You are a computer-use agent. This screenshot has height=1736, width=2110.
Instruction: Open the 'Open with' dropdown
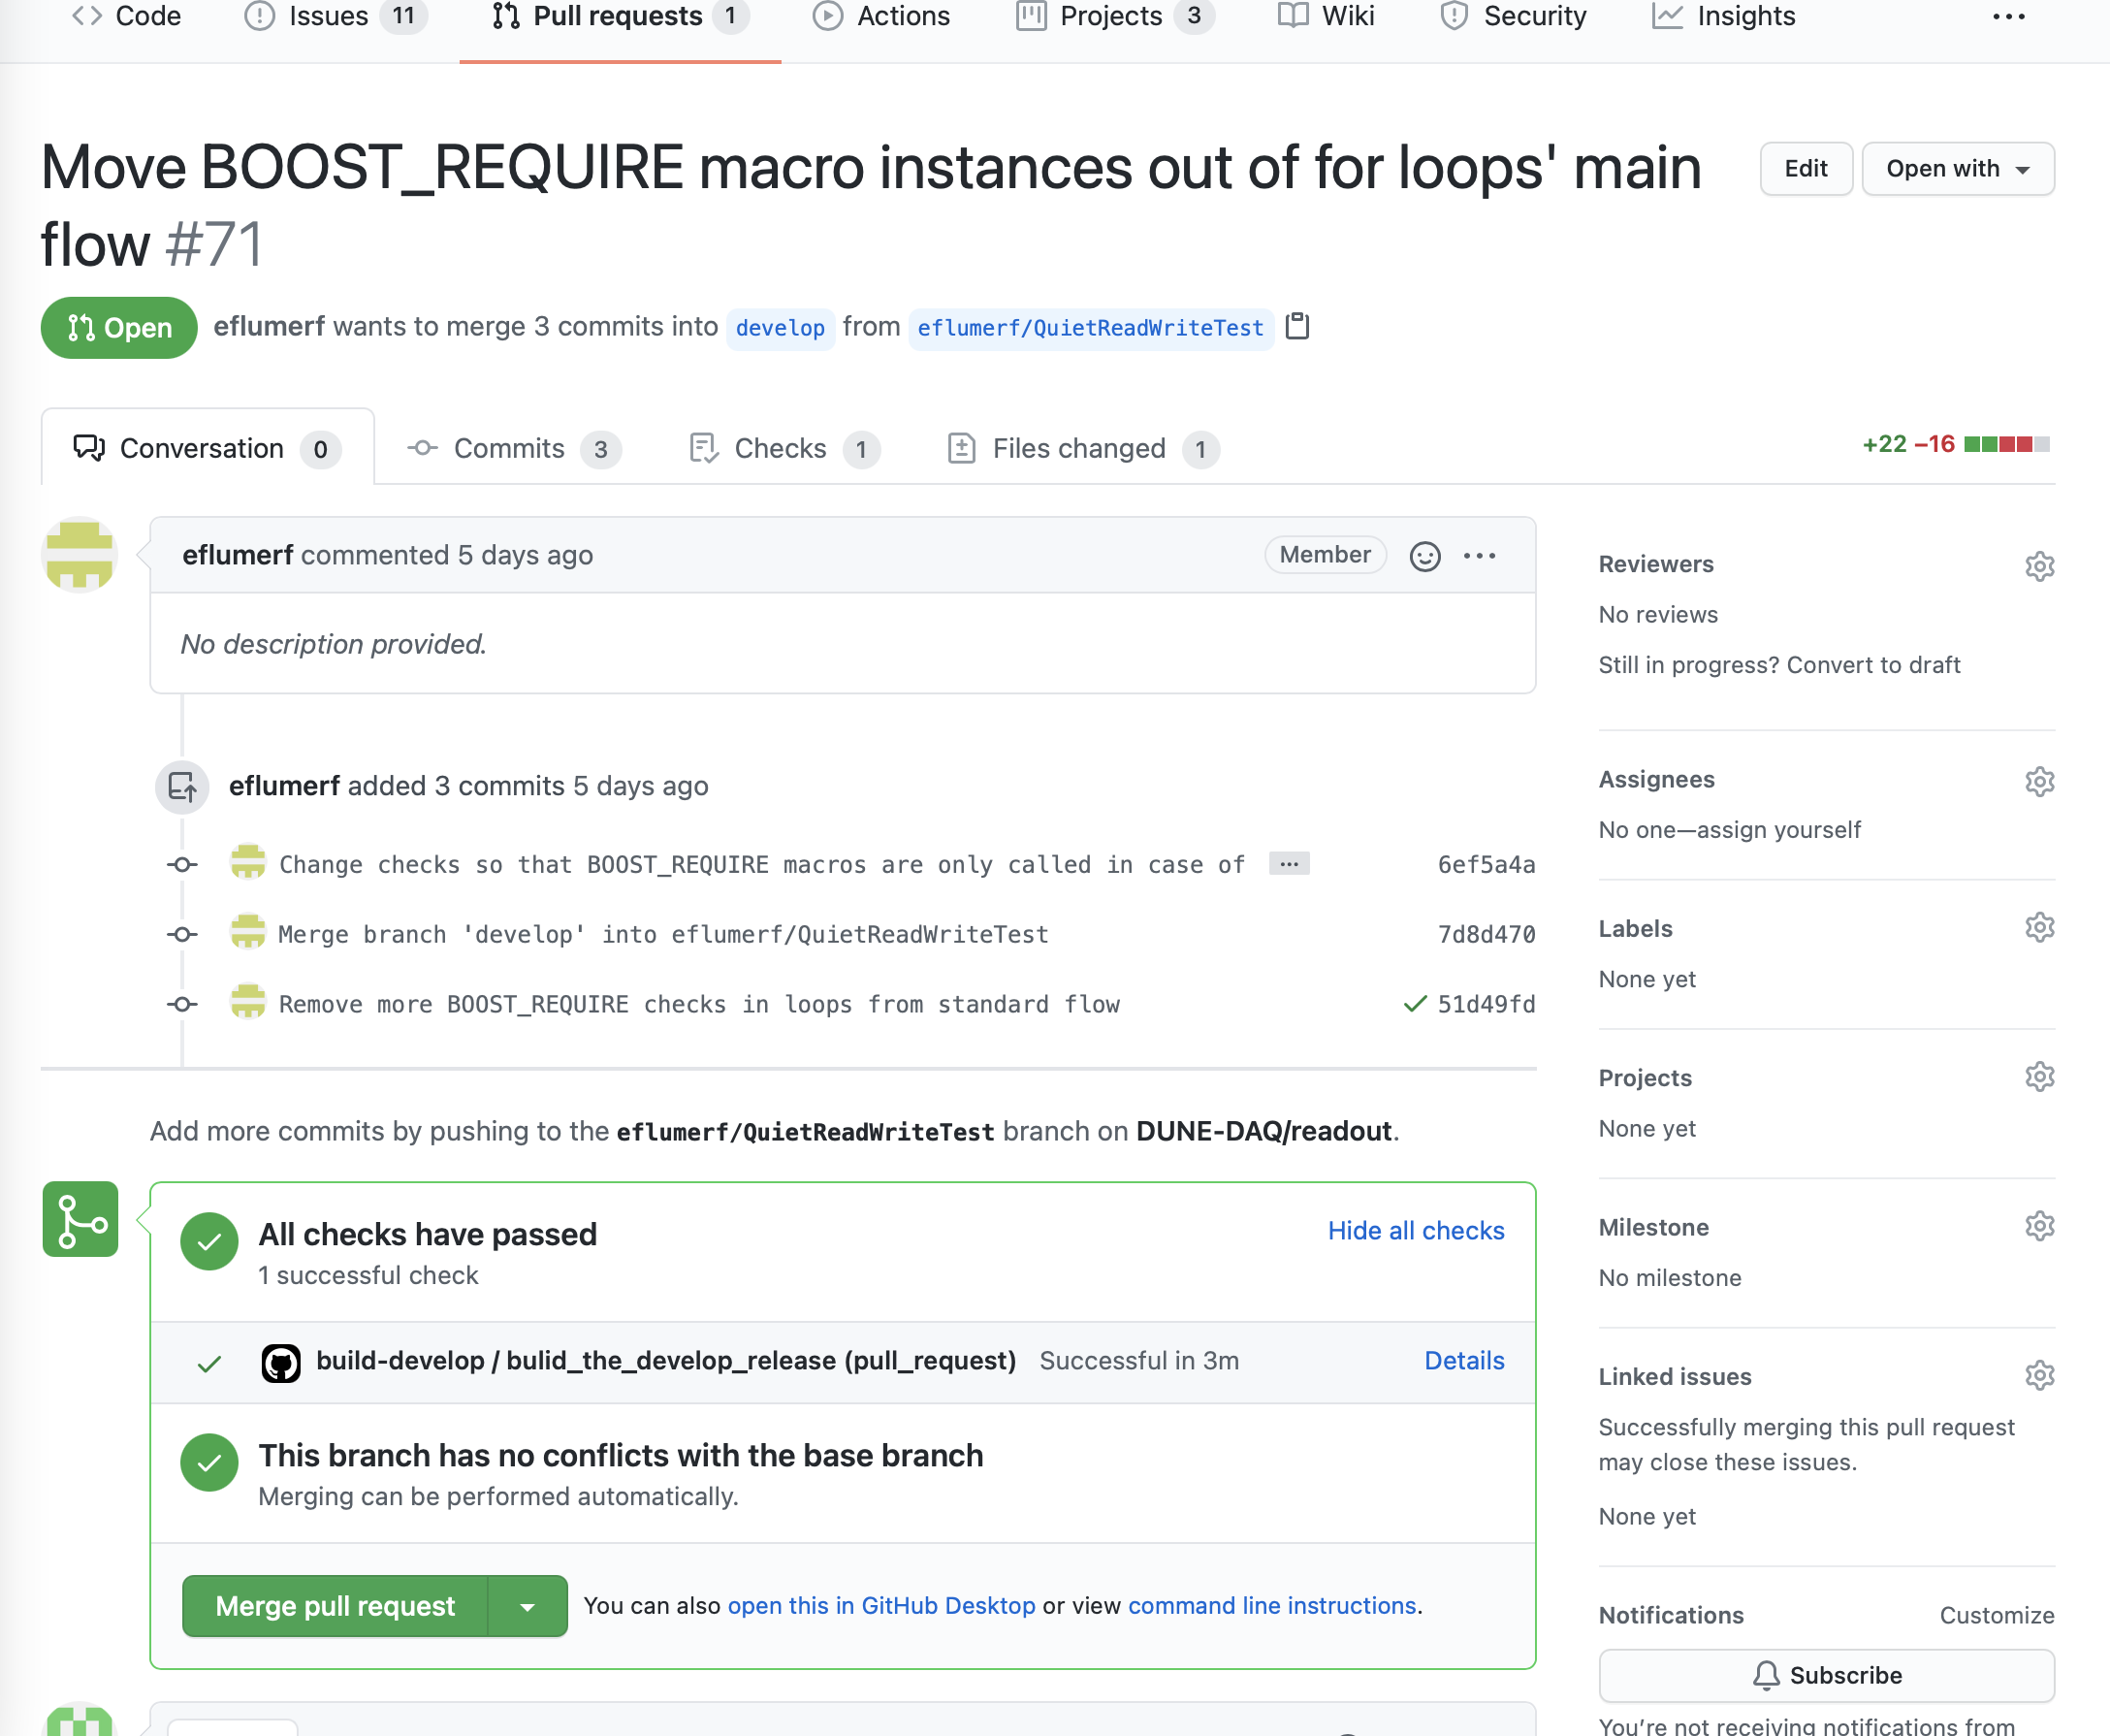tap(1957, 169)
